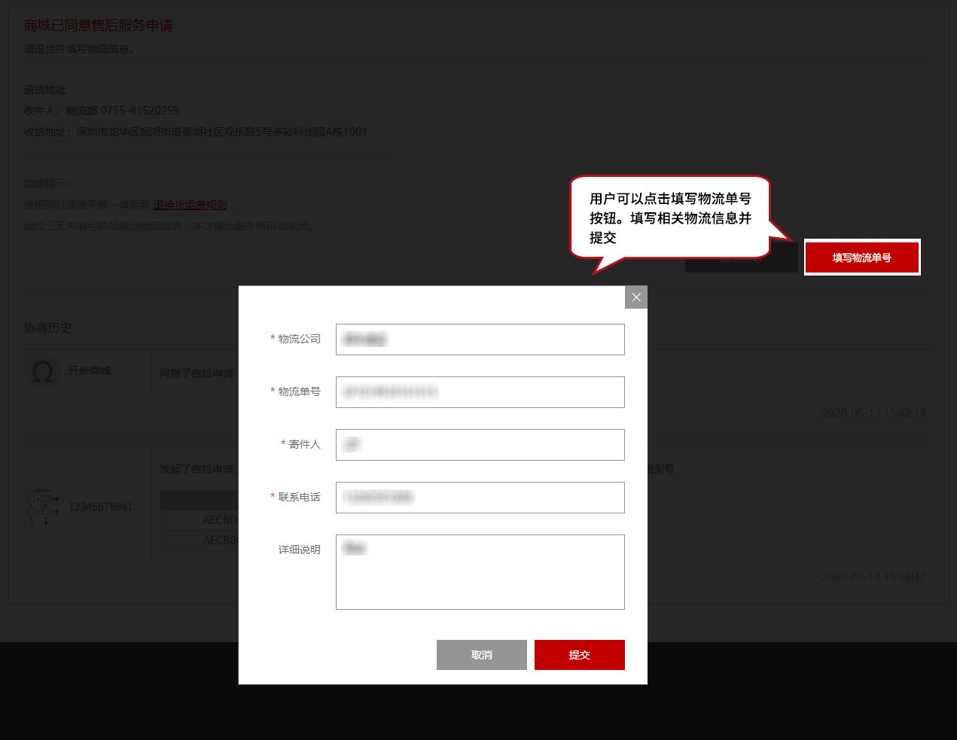Click the user avatar beside 12345678941
The image size is (957, 740).
click(x=42, y=507)
